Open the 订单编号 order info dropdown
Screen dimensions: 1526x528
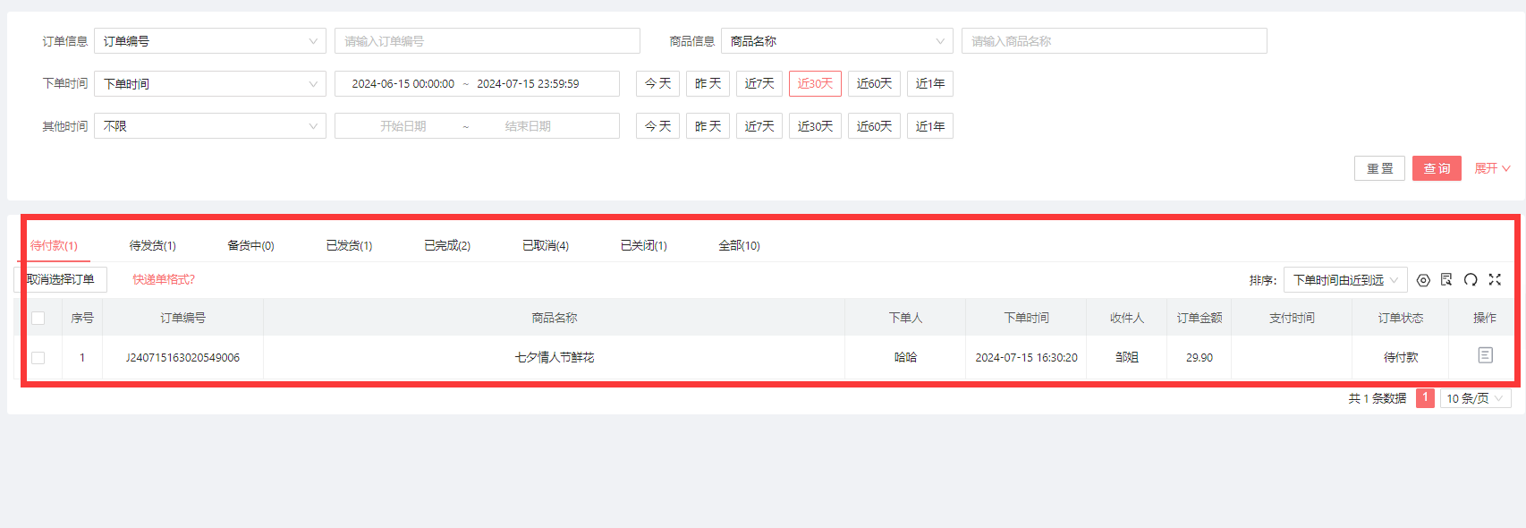coord(210,41)
